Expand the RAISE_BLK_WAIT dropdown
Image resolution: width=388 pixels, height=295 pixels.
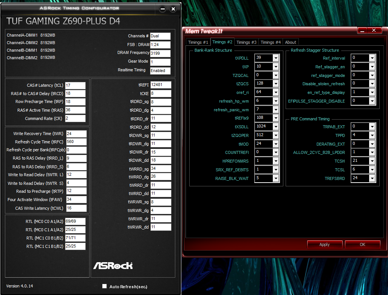(276, 178)
